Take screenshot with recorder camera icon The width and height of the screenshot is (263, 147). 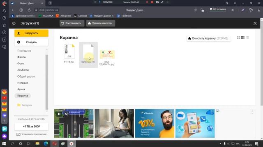click(157, 2)
